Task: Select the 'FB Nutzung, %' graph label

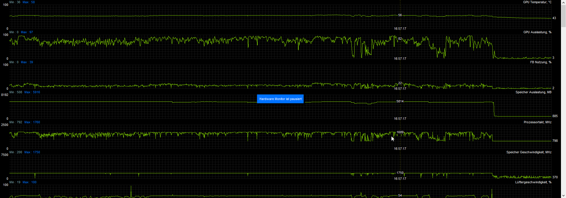Action: coord(541,62)
